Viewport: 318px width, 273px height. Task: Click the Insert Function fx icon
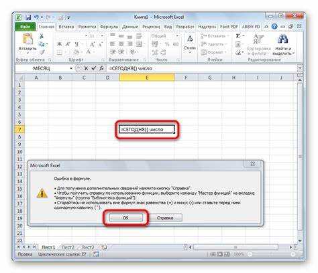(101, 68)
